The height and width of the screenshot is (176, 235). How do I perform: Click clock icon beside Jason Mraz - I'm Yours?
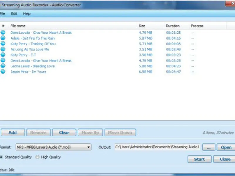point(3,72)
